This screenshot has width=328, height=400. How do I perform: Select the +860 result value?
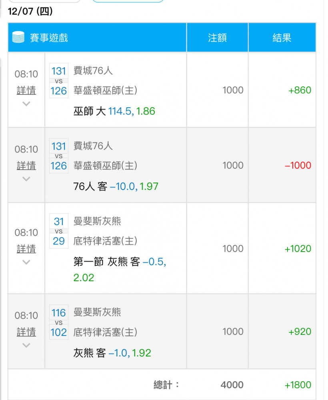(x=300, y=90)
